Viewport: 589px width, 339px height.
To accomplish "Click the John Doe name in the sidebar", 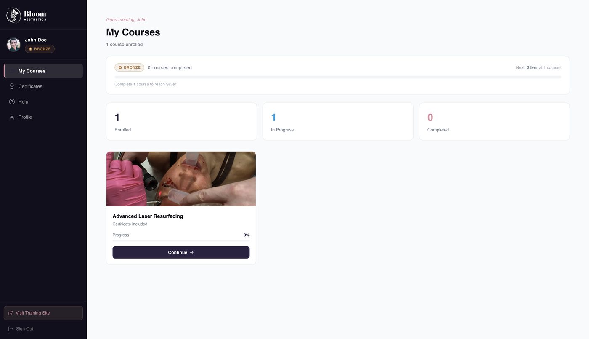I will (36, 40).
